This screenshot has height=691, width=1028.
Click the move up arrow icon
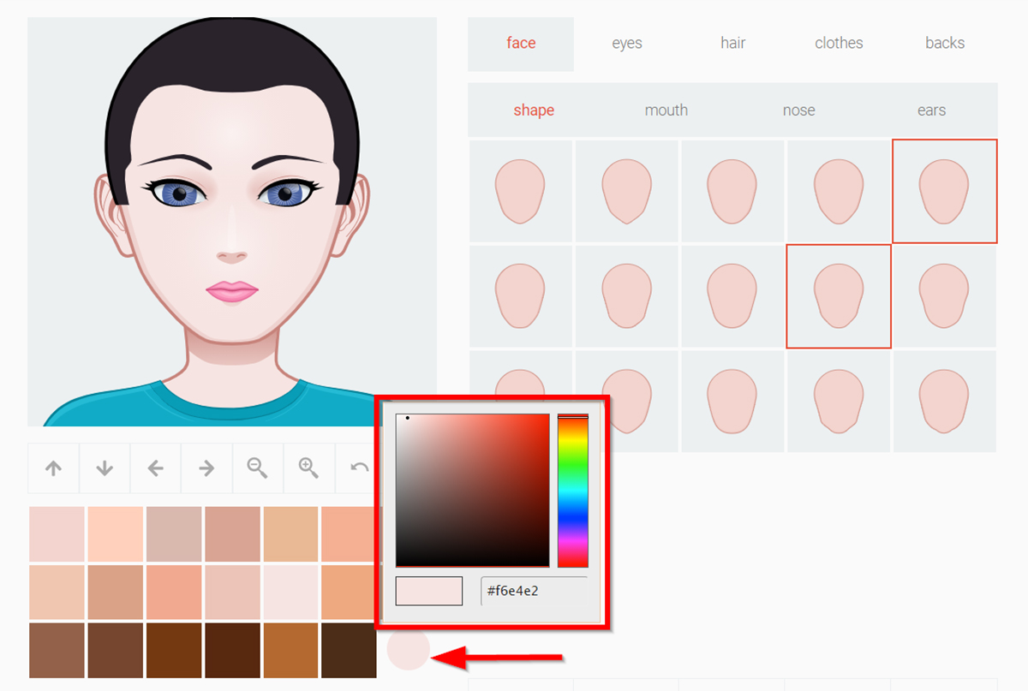point(53,468)
